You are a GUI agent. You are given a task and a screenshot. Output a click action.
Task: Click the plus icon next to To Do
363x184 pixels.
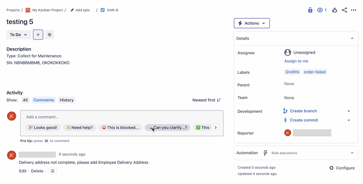[38, 34]
